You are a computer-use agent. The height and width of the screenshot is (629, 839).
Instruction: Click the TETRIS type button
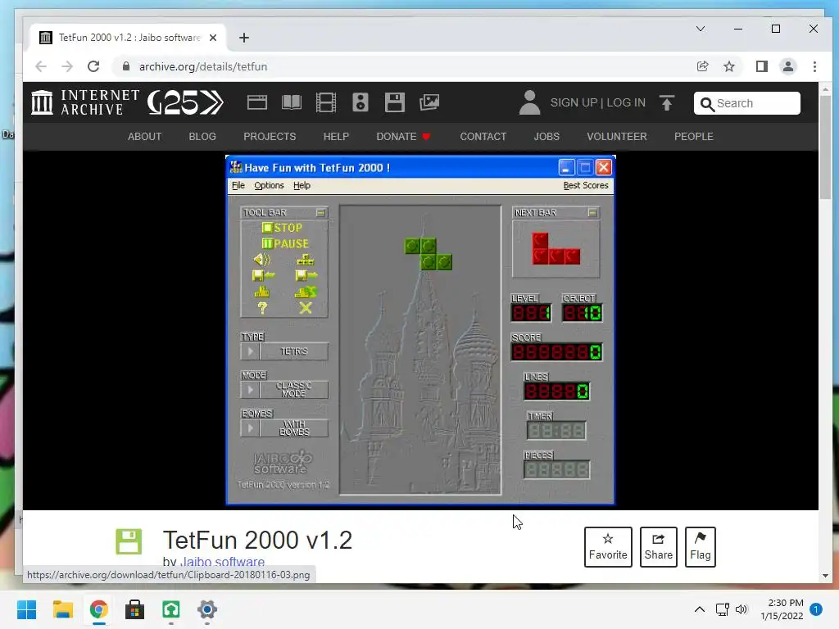[x=294, y=351]
